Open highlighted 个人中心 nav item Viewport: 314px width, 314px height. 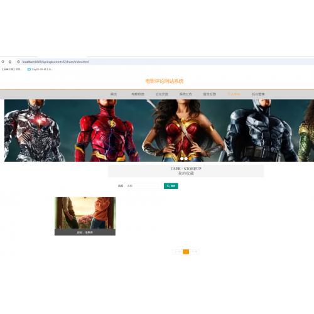click(x=234, y=94)
